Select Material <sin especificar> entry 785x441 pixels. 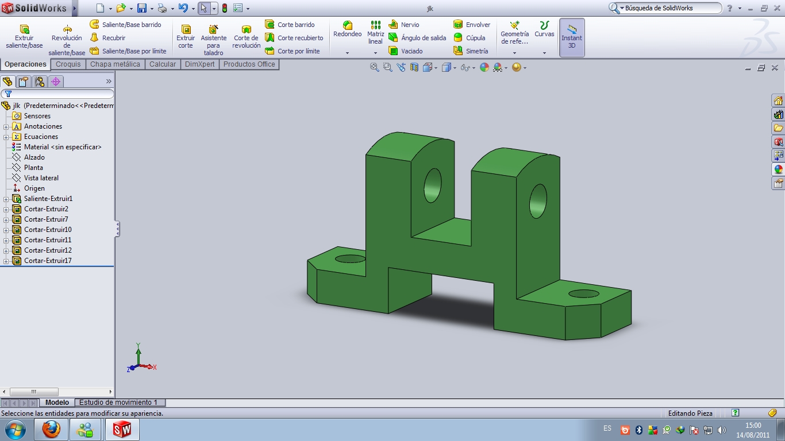[x=57, y=147]
